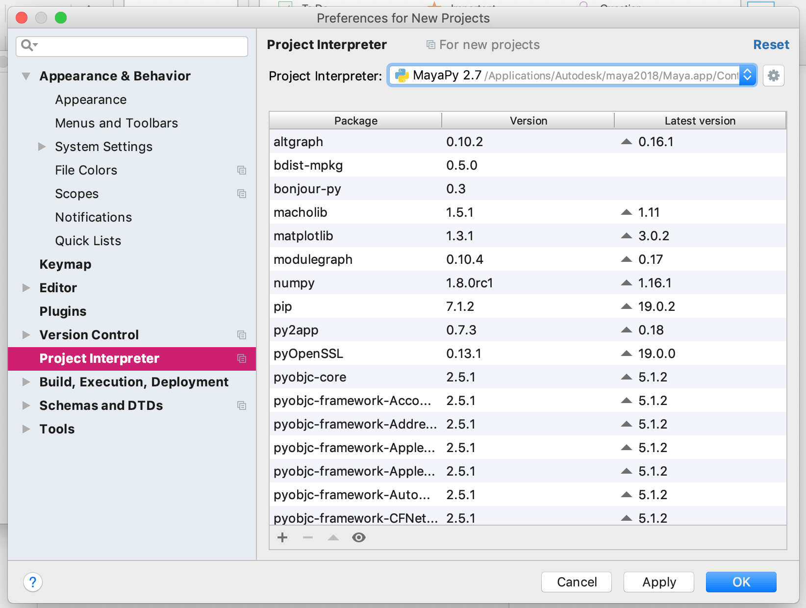Confirm preferences with OK
The width and height of the screenshot is (806, 608).
tap(741, 582)
